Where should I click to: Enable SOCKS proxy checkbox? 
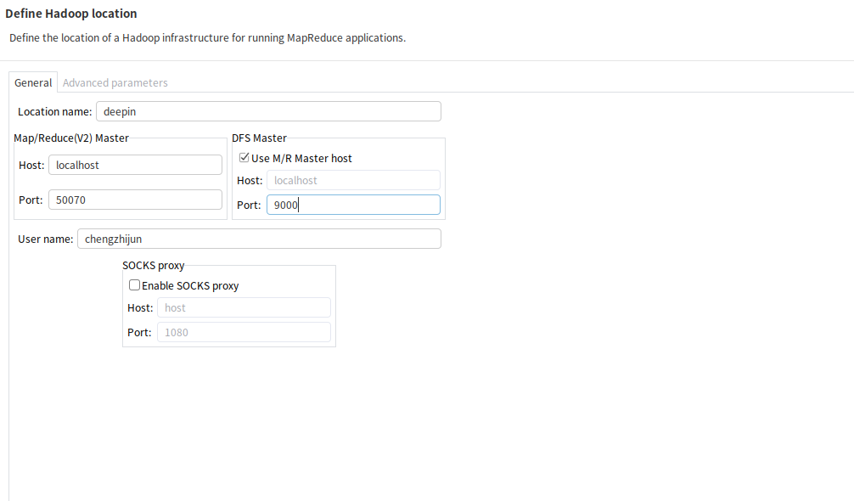click(134, 285)
